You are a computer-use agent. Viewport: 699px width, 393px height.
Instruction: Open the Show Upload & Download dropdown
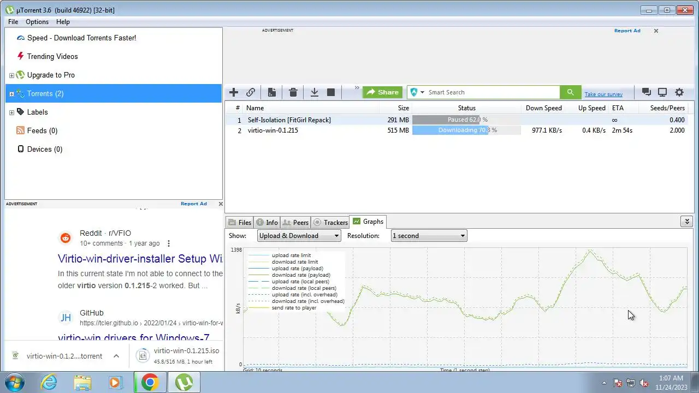[x=299, y=236]
